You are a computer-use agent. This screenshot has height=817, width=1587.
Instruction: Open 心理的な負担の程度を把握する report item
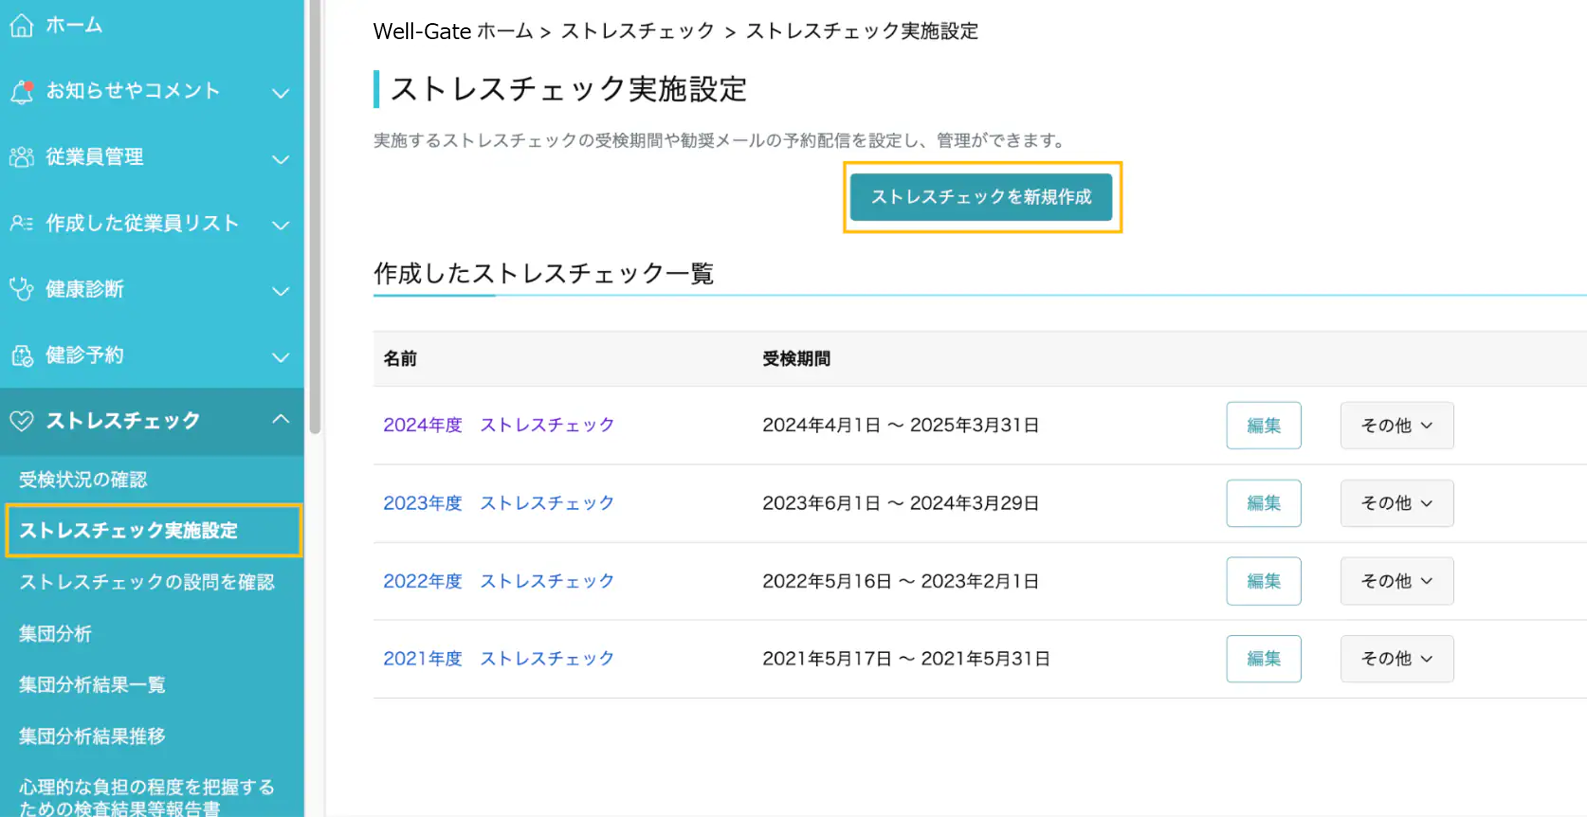pos(147,797)
